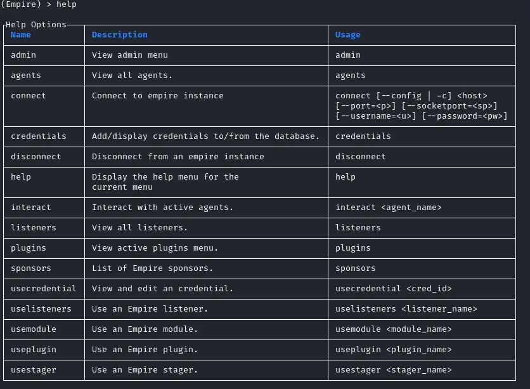This screenshot has height=389, width=530.
Task: Click the 'Name' column header
Action: (x=21, y=35)
